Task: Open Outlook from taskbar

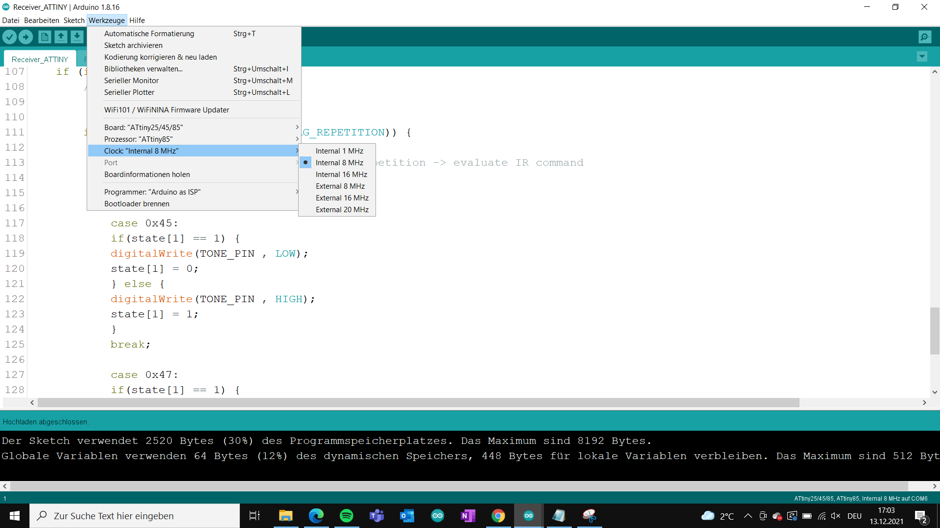Action: tap(407, 516)
